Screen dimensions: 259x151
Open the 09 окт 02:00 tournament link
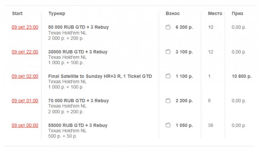[25, 76]
